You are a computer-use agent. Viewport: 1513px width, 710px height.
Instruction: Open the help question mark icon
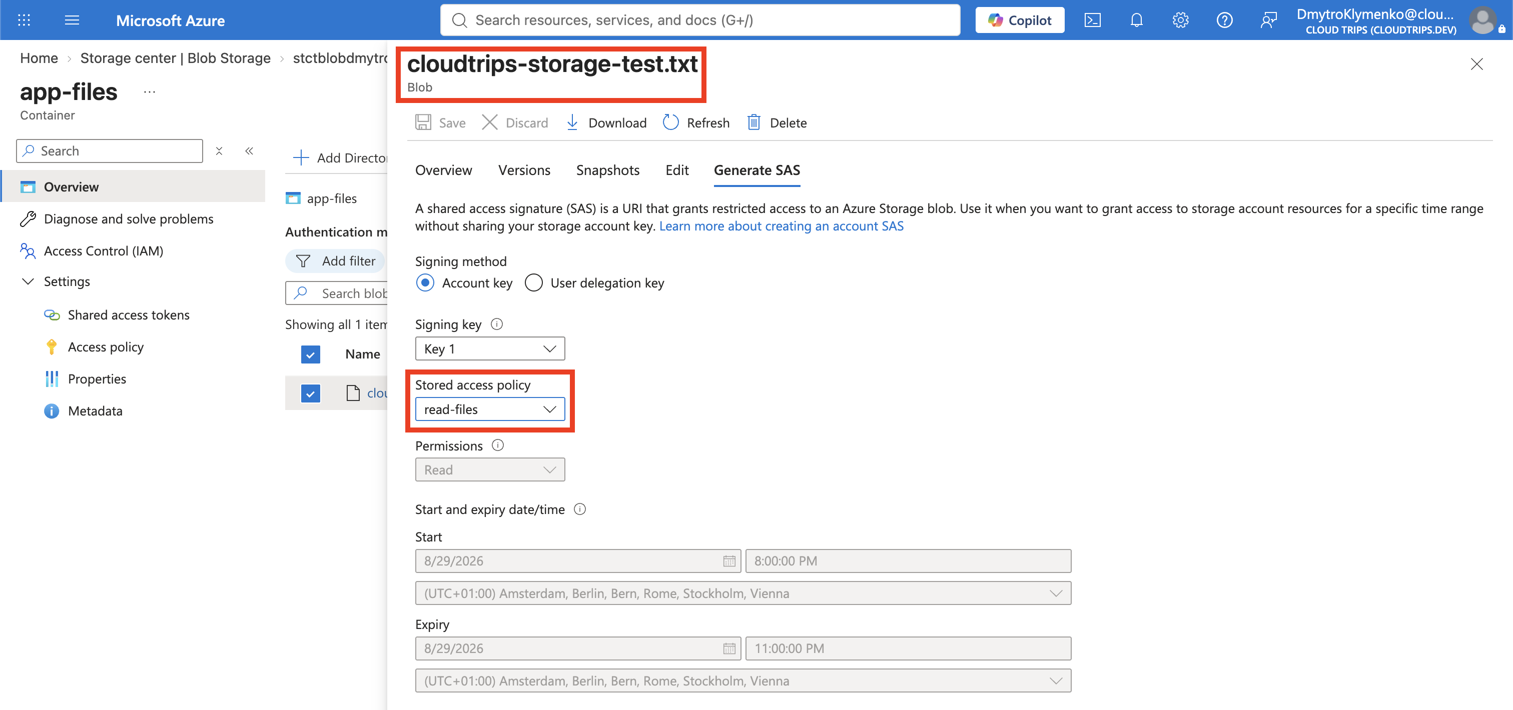coord(1224,20)
